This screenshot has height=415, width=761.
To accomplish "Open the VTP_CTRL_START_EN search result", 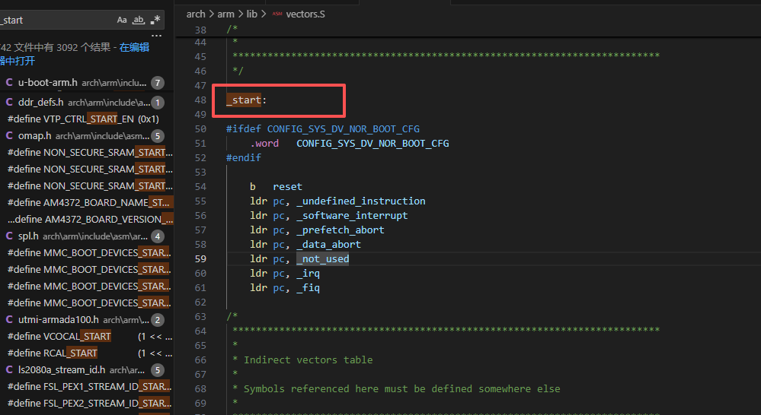I will tap(83, 119).
